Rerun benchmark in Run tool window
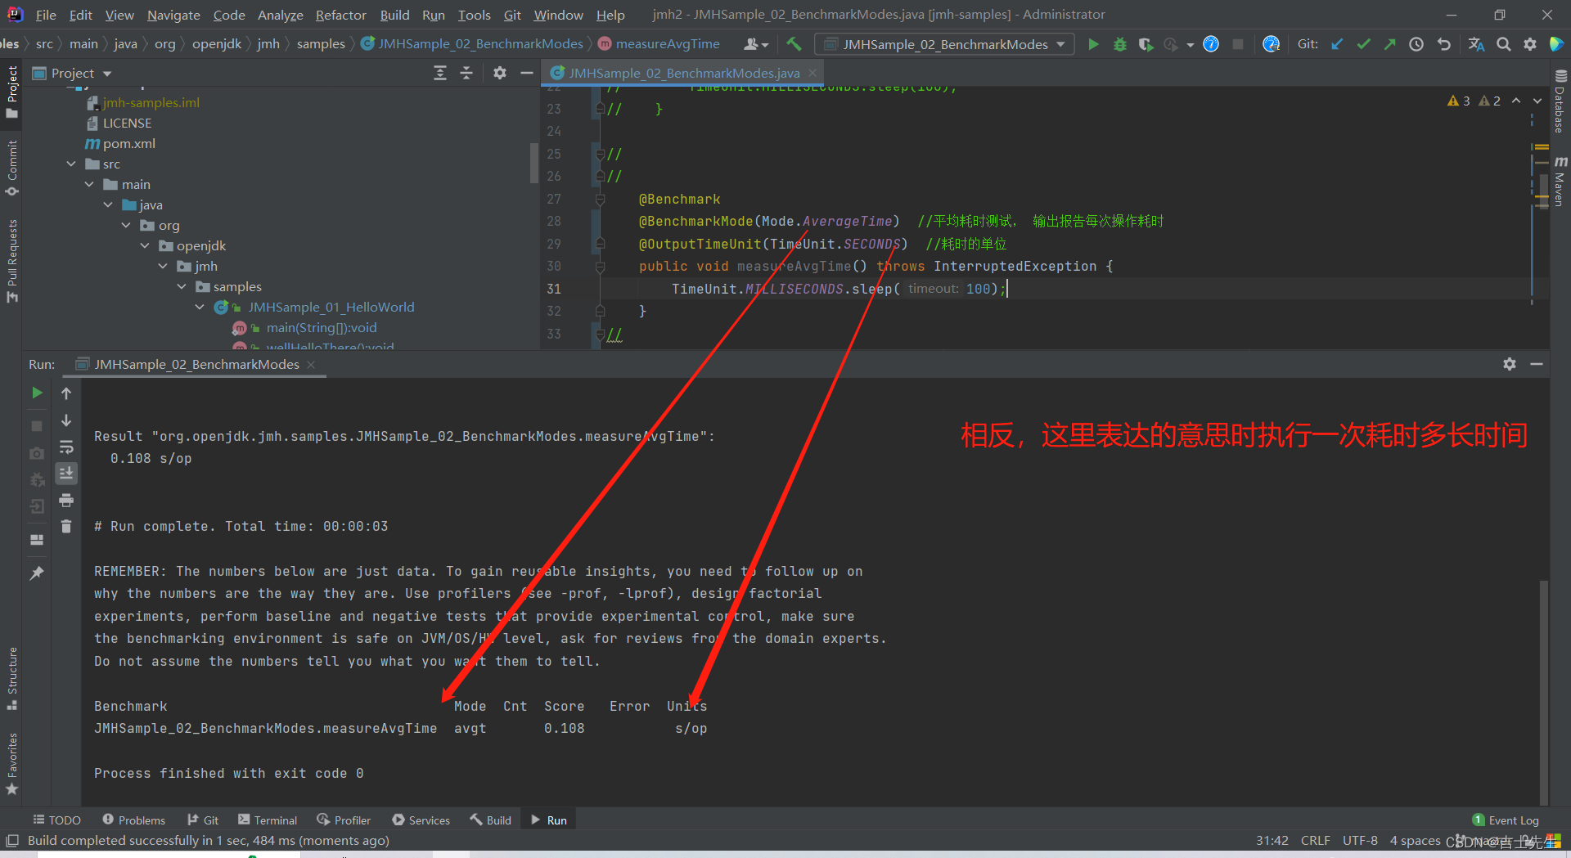The width and height of the screenshot is (1571, 858). 37,393
